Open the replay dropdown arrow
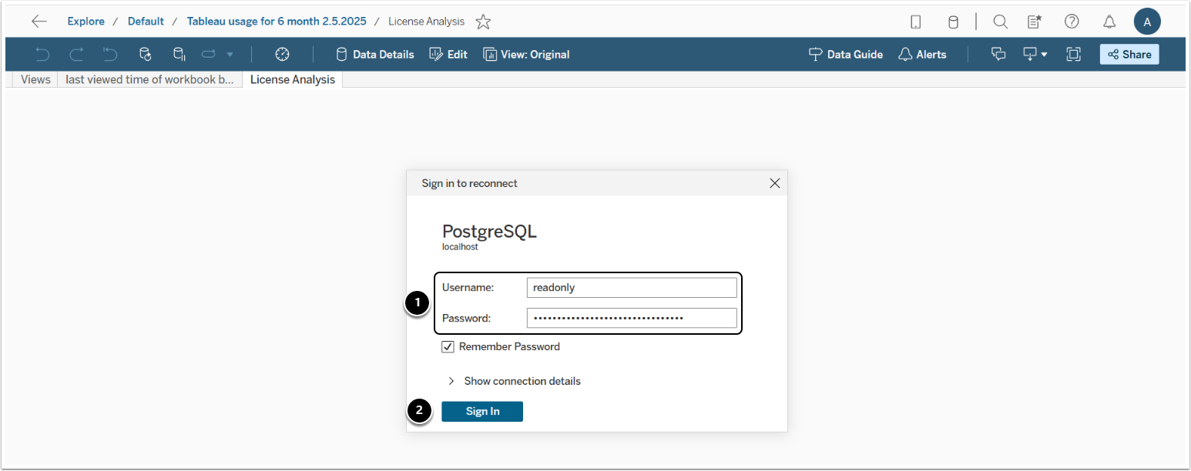The height and width of the screenshot is (471, 1191). click(230, 54)
